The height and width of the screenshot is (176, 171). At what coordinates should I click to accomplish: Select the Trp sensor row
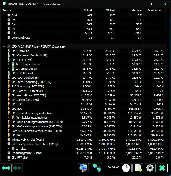[83, 20]
